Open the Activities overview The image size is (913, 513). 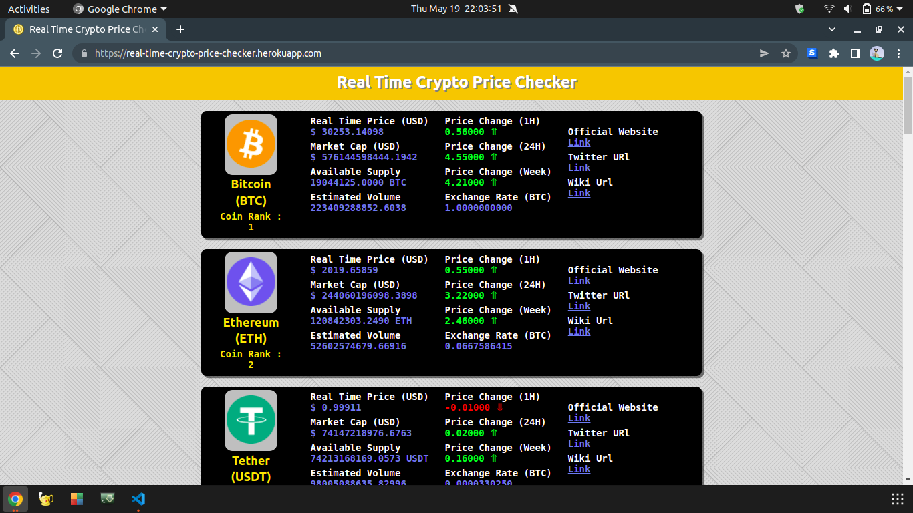[29, 9]
